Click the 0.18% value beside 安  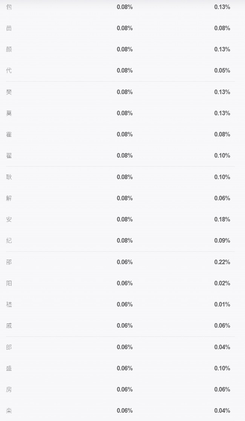tap(222, 219)
